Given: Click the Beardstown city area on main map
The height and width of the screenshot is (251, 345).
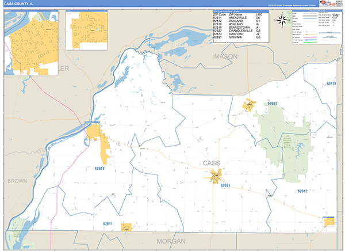Looking at the screenshot, I should click(x=93, y=132).
